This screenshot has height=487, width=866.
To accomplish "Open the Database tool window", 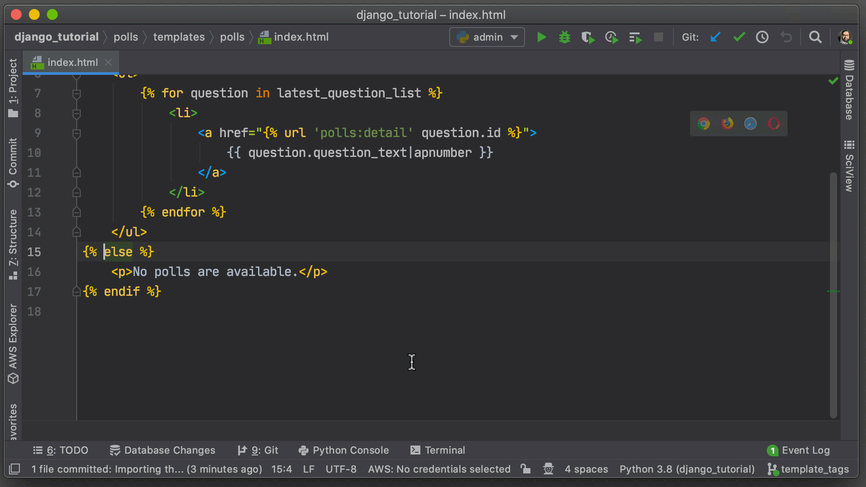I will pyautogui.click(x=849, y=90).
